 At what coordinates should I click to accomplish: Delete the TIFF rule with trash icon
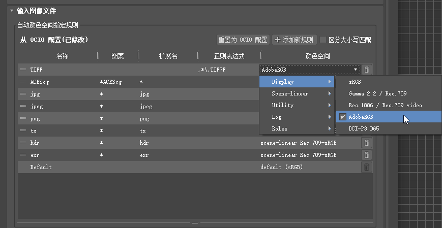pyautogui.click(x=366, y=70)
